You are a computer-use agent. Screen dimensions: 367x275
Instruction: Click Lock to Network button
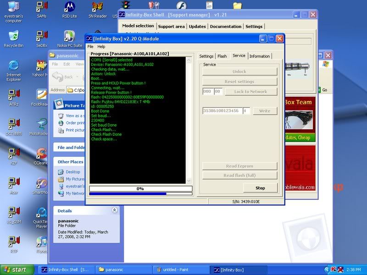click(x=250, y=92)
